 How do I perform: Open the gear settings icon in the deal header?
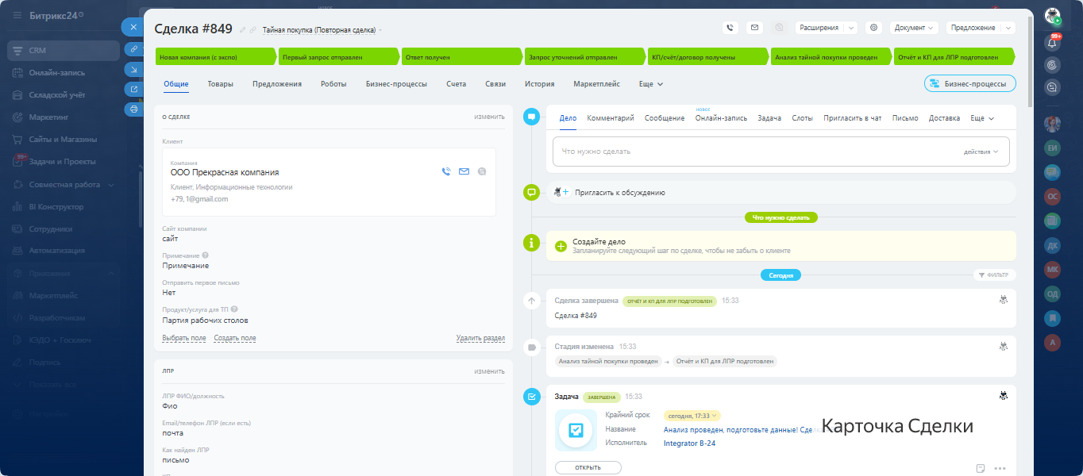click(873, 28)
